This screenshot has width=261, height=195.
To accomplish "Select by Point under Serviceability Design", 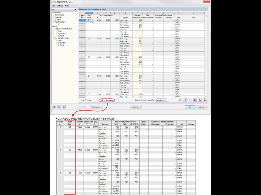I will tap(61, 45).
